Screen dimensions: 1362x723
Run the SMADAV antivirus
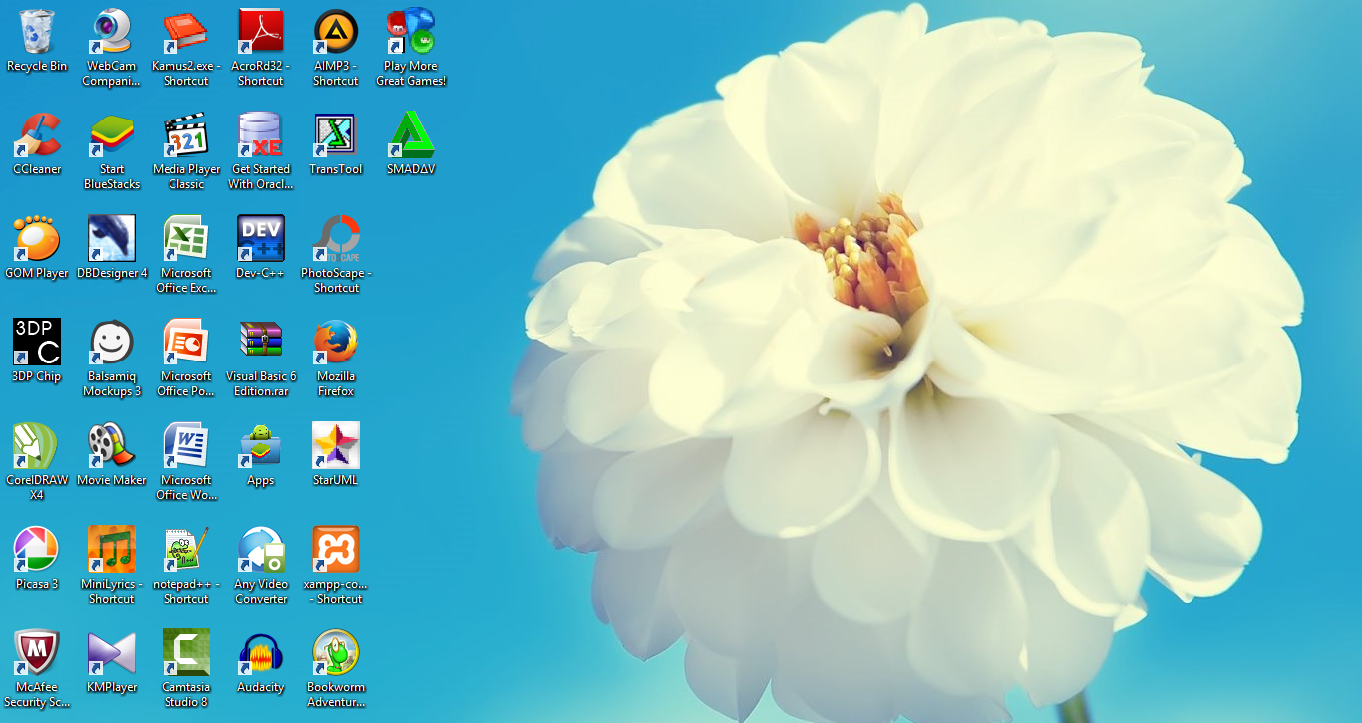(x=410, y=134)
